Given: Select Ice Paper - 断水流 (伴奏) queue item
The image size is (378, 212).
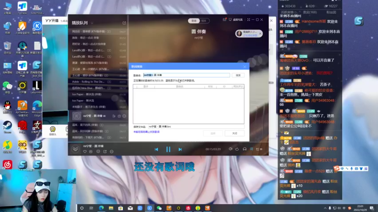Looking at the screenshot, I should coord(98,94).
